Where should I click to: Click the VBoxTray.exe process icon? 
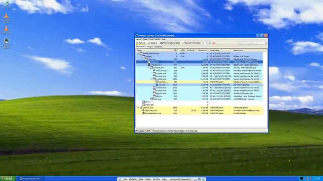(x=143, y=111)
